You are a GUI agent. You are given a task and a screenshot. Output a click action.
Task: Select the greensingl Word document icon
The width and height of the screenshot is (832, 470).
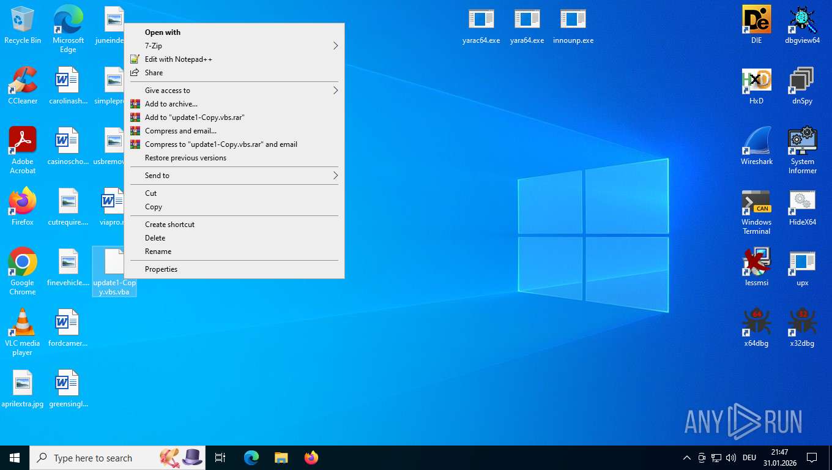[x=68, y=389]
